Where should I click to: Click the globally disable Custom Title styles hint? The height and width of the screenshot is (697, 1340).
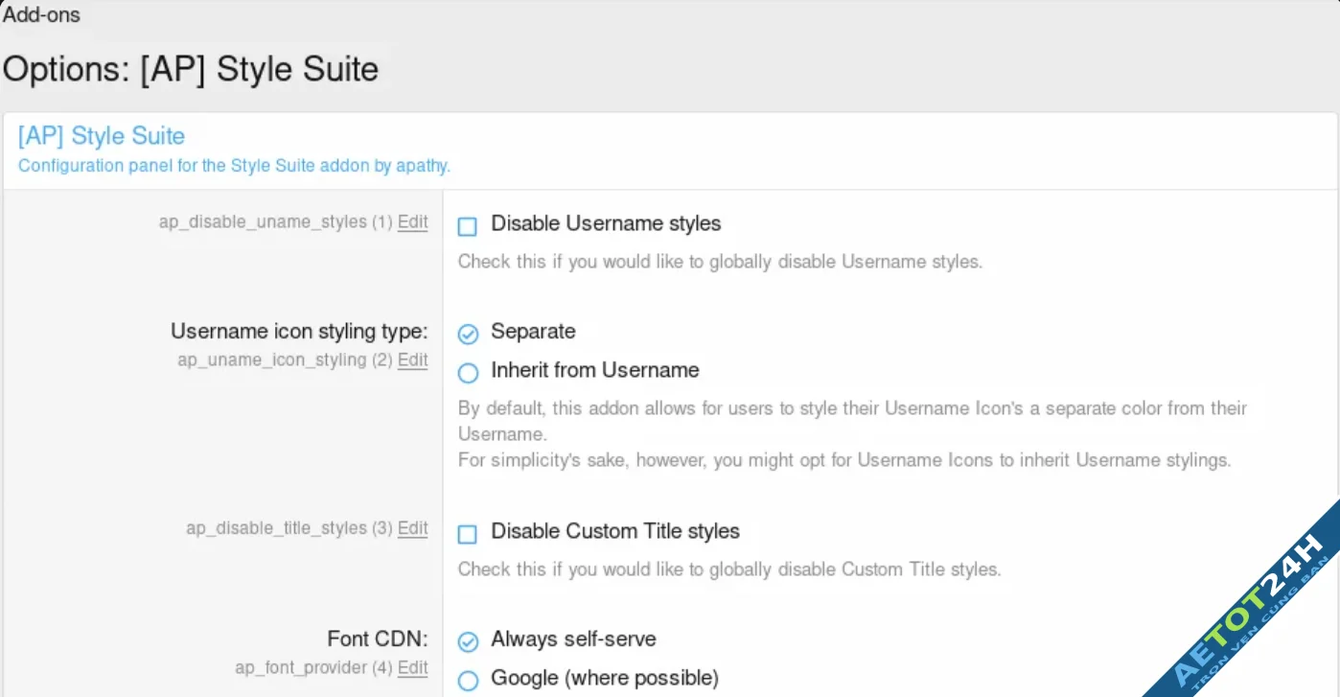click(x=728, y=569)
